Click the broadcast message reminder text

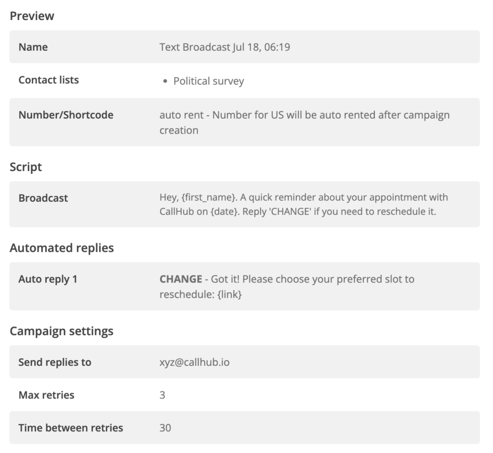click(x=304, y=204)
